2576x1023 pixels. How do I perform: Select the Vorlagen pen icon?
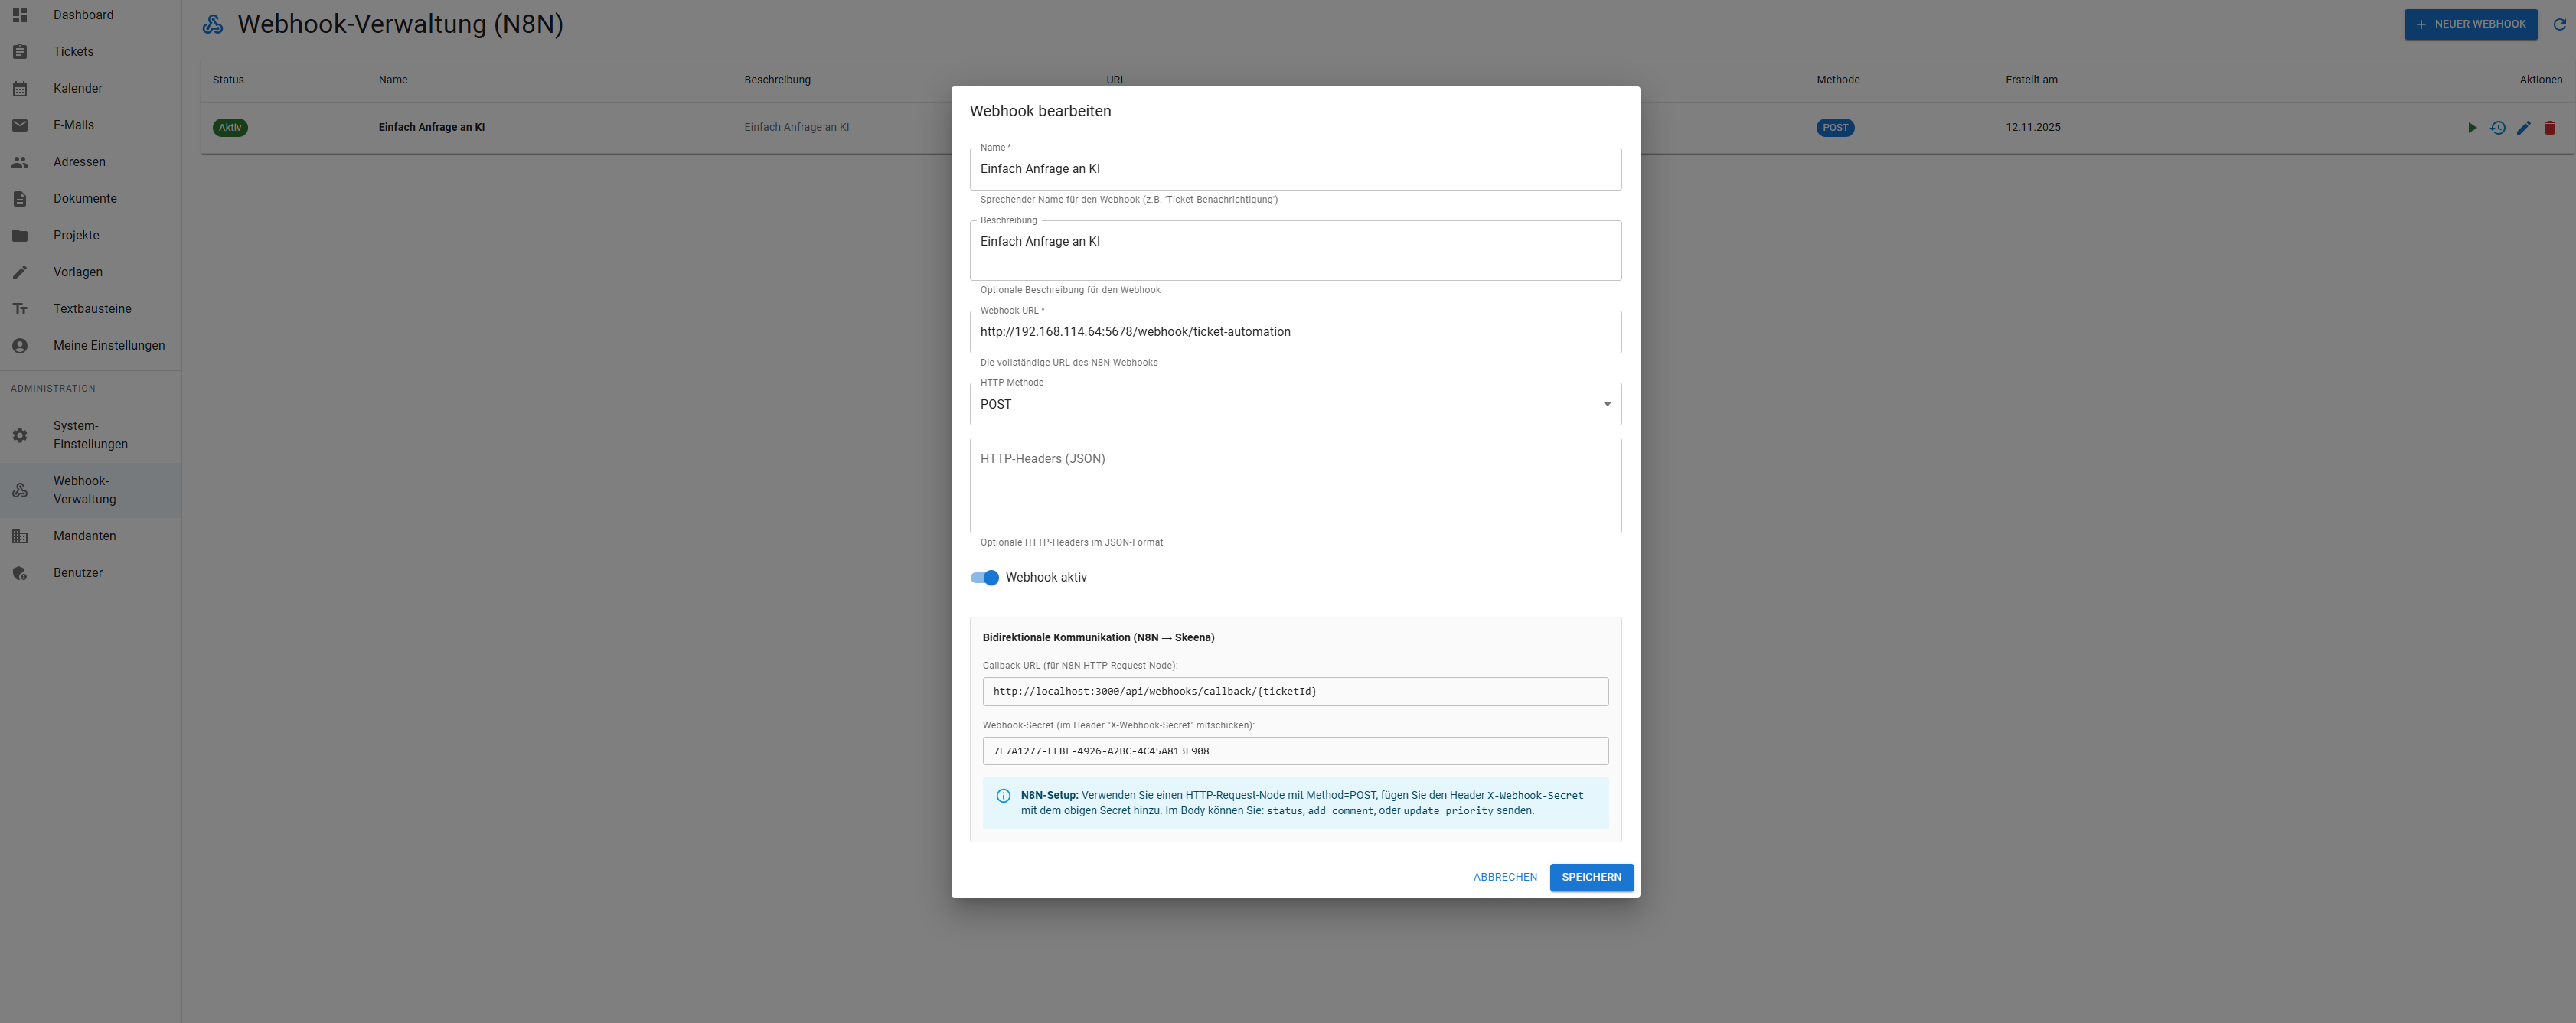point(20,271)
